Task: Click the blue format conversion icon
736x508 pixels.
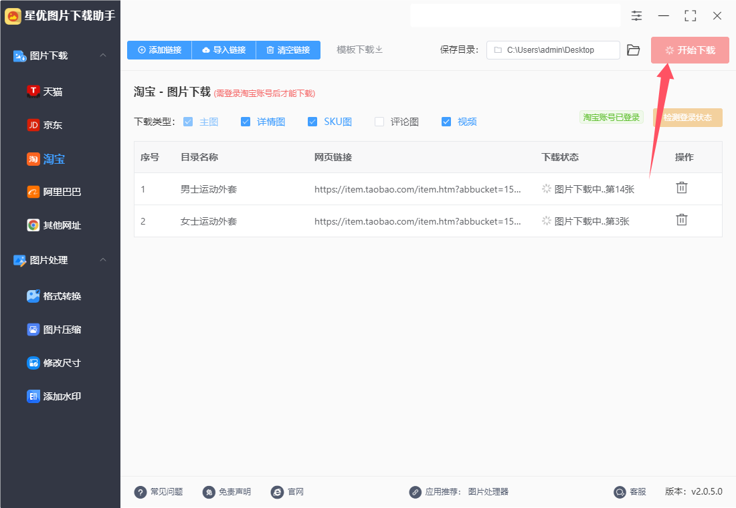Action: pos(33,296)
